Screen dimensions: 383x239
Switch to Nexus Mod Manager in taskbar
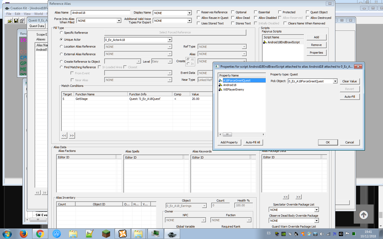(x=123, y=234)
